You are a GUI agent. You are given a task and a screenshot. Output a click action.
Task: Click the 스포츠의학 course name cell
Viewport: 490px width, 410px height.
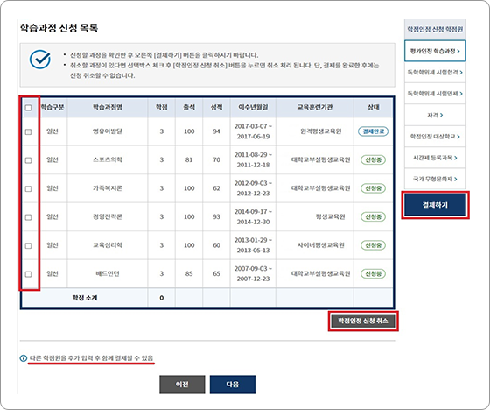point(108,160)
